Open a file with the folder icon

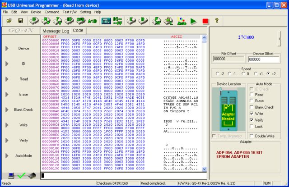click(9, 21)
